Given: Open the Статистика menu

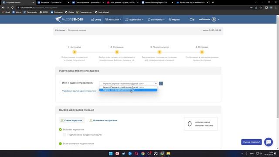Looking at the screenshot, I should coord(156,20).
